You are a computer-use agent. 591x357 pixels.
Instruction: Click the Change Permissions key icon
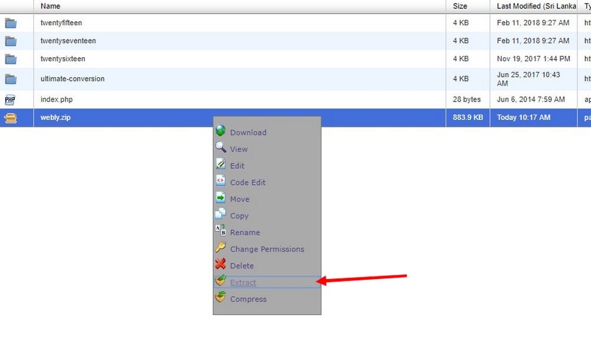(220, 248)
